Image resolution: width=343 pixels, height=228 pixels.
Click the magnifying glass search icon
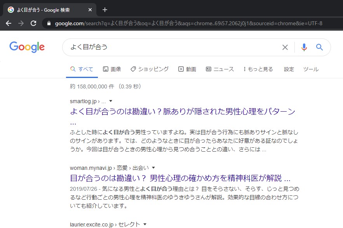pyautogui.click(x=319, y=47)
